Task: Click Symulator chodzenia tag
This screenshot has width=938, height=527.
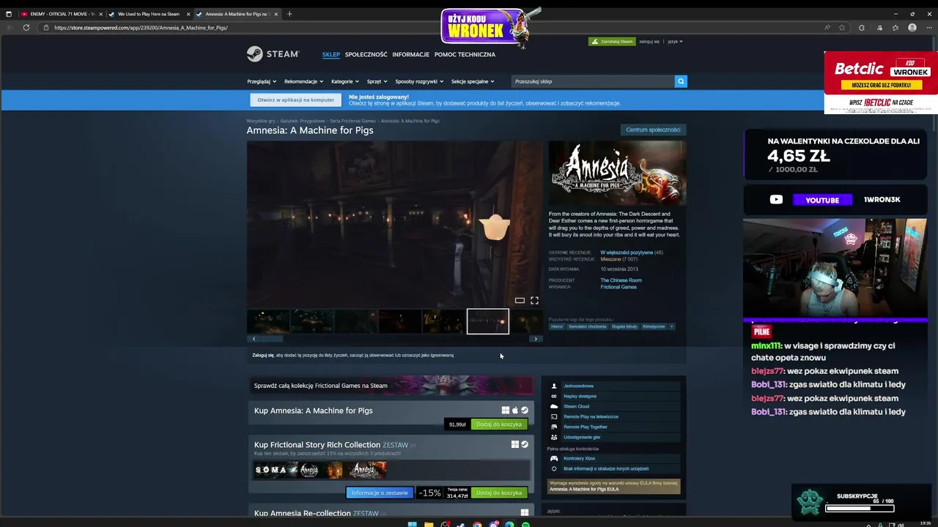Action: (588, 326)
